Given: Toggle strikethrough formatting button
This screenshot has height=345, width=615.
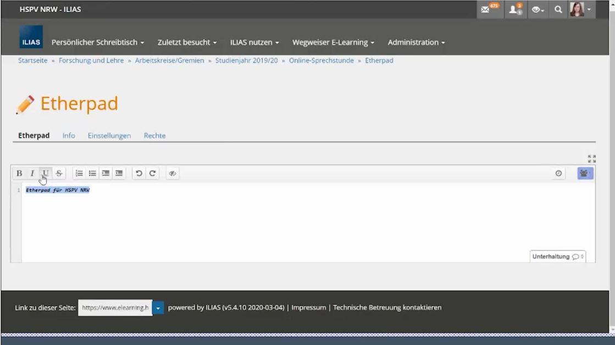Looking at the screenshot, I should click(x=59, y=173).
